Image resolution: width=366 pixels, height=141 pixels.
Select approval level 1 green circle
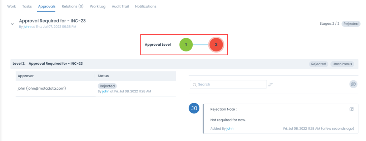(186, 45)
